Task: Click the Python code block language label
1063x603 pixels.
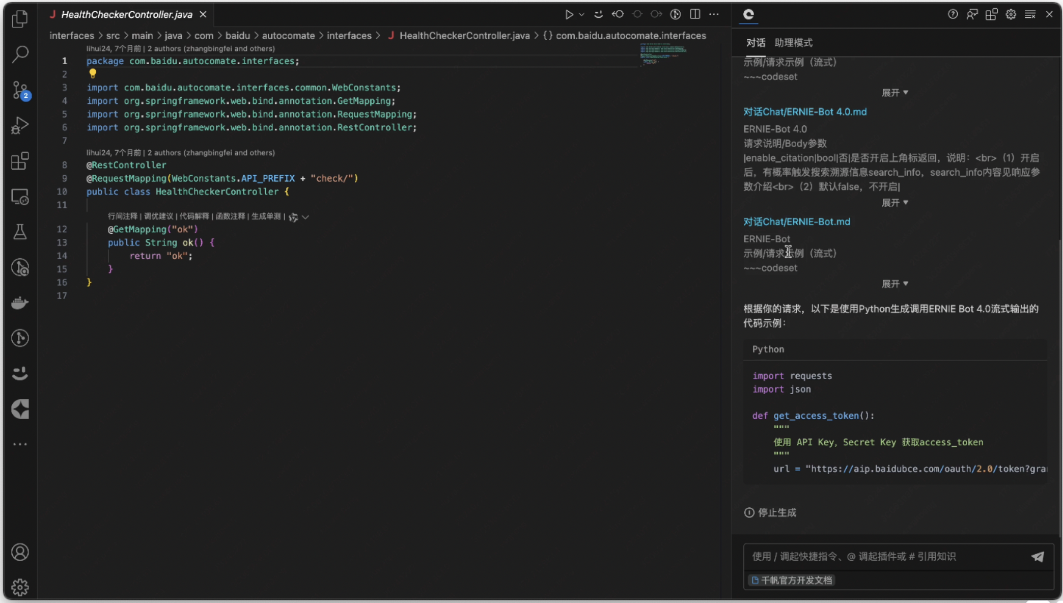Action: 768,349
